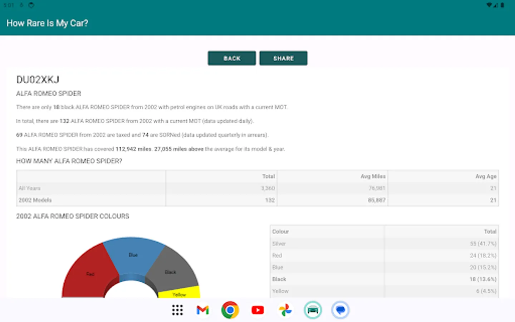Tap the Colour column header
The width and height of the screenshot is (515, 322).
point(280,231)
